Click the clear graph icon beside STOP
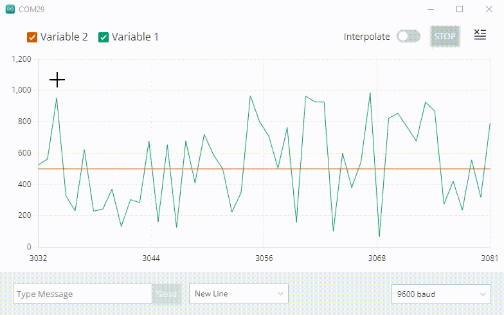 click(480, 35)
